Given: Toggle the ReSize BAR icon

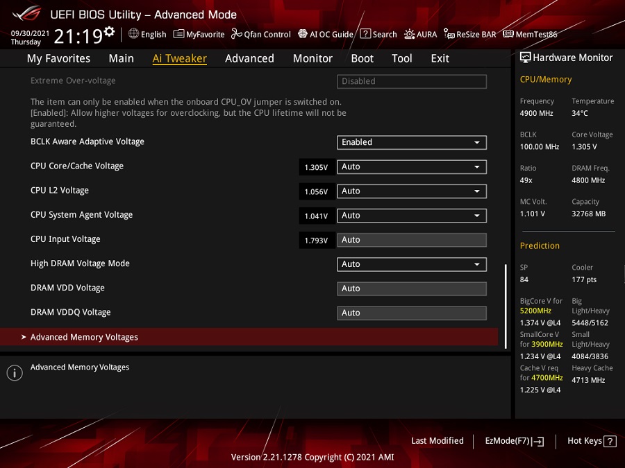Looking at the screenshot, I should (x=449, y=34).
